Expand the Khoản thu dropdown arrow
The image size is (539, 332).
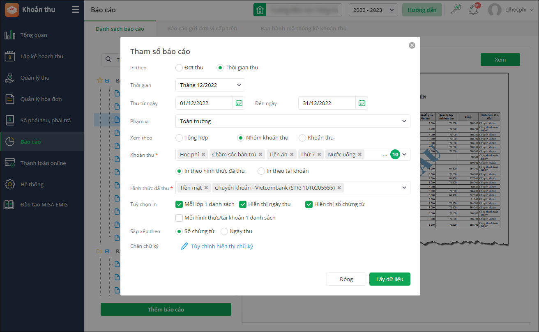coord(404,155)
